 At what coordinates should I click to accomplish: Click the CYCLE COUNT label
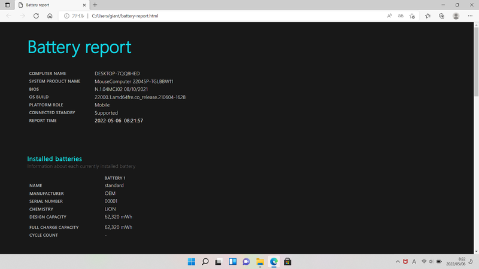coord(43,235)
